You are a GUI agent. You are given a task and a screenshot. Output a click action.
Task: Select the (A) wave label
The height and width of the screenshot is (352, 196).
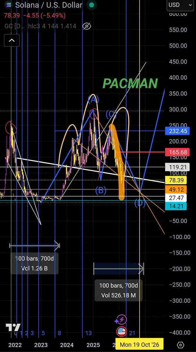pos(93,100)
